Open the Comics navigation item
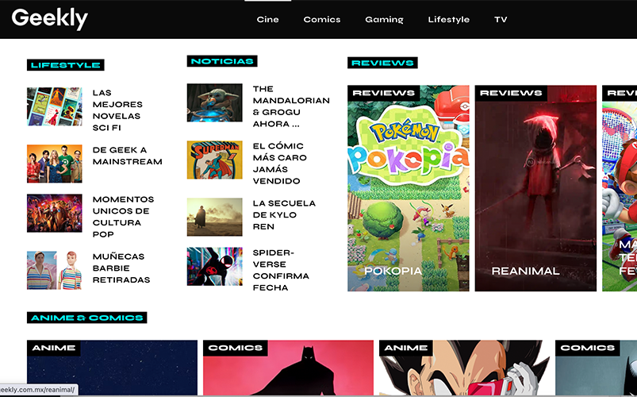This screenshot has height=397, width=637. coord(321,20)
